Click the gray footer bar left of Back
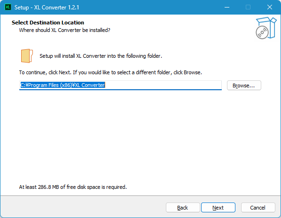Screen dimensions: 281x218 pyautogui.click(x=82, y=208)
